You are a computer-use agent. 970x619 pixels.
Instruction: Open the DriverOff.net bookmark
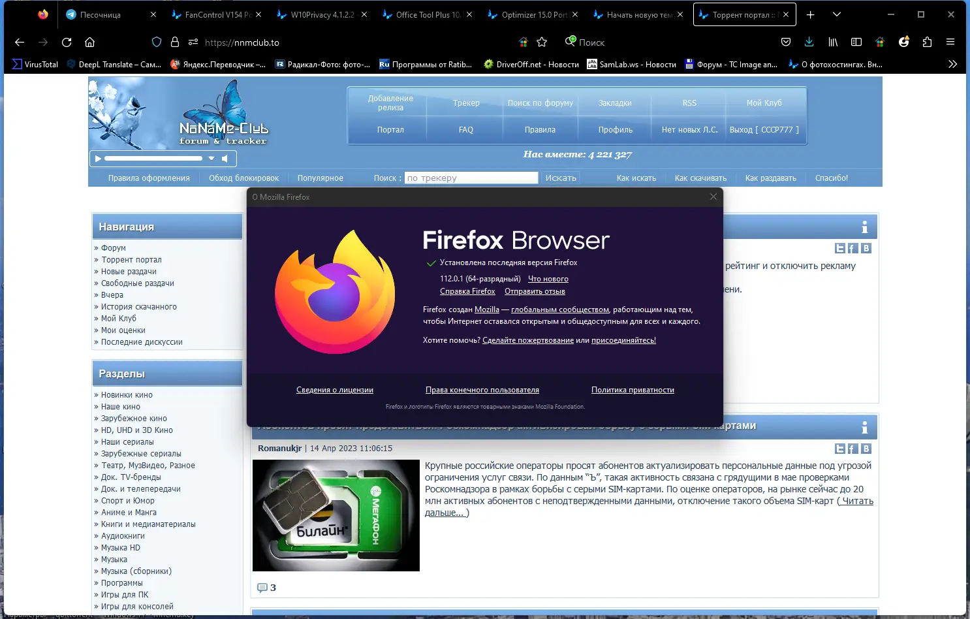pos(531,65)
